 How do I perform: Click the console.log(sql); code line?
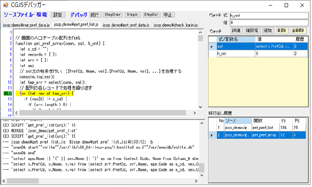click(37, 77)
